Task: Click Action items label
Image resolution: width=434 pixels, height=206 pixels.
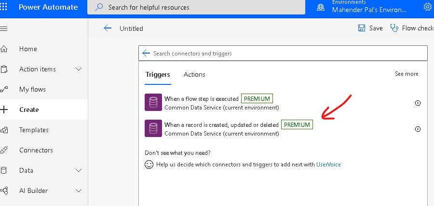Action: point(37,69)
